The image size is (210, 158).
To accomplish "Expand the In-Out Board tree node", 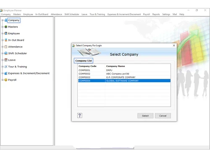I will click(3, 40).
